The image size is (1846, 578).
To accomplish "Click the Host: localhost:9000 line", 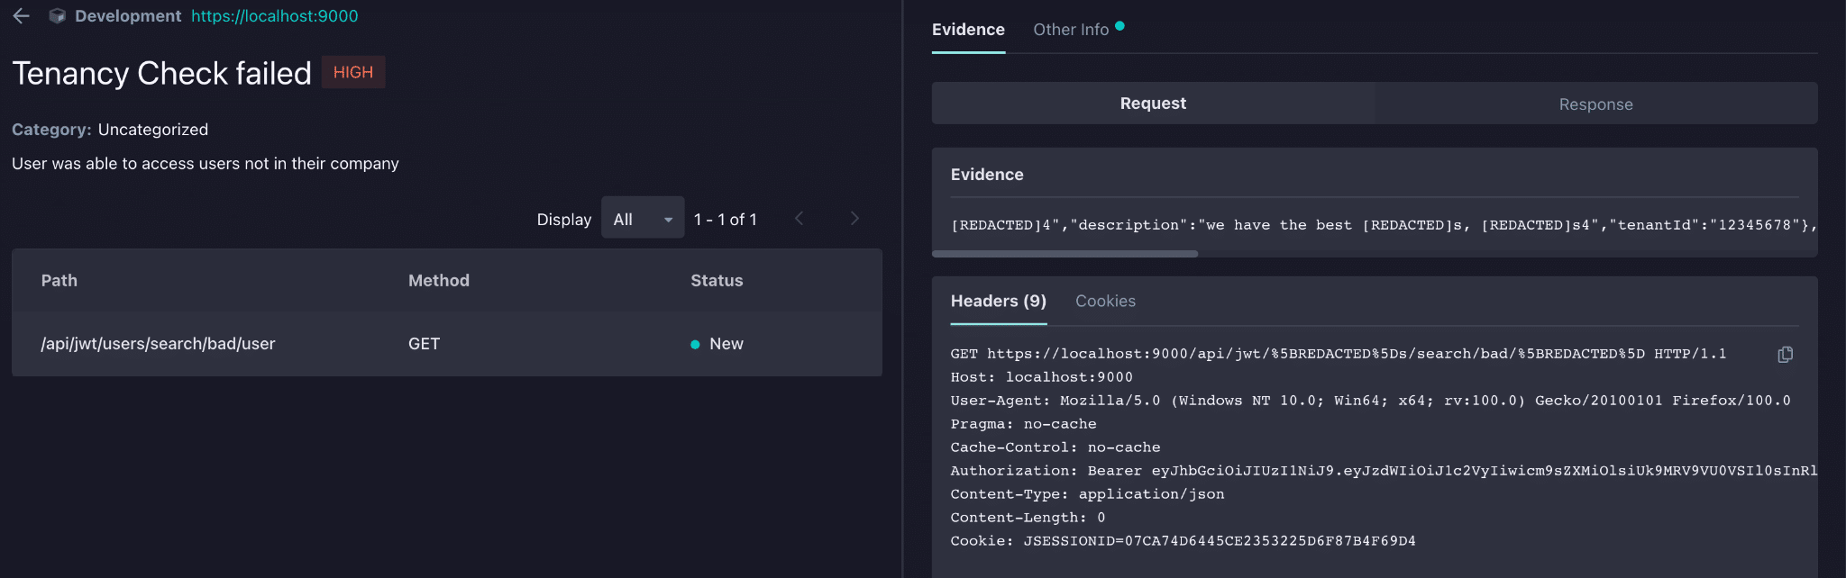I will pos(1041,377).
